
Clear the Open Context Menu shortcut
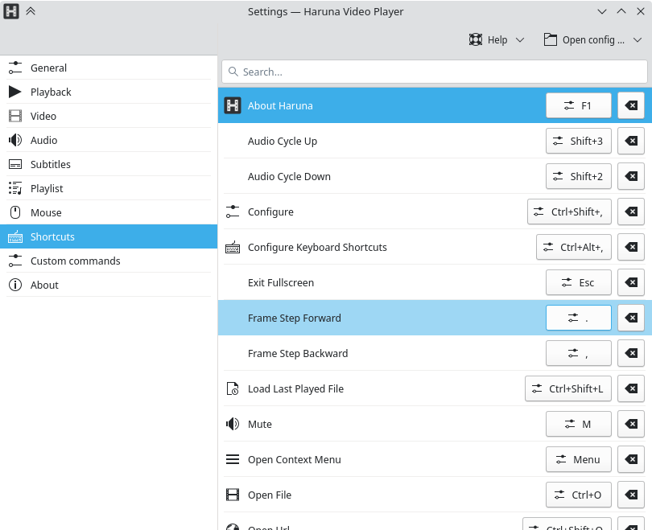tap(631, 459)
